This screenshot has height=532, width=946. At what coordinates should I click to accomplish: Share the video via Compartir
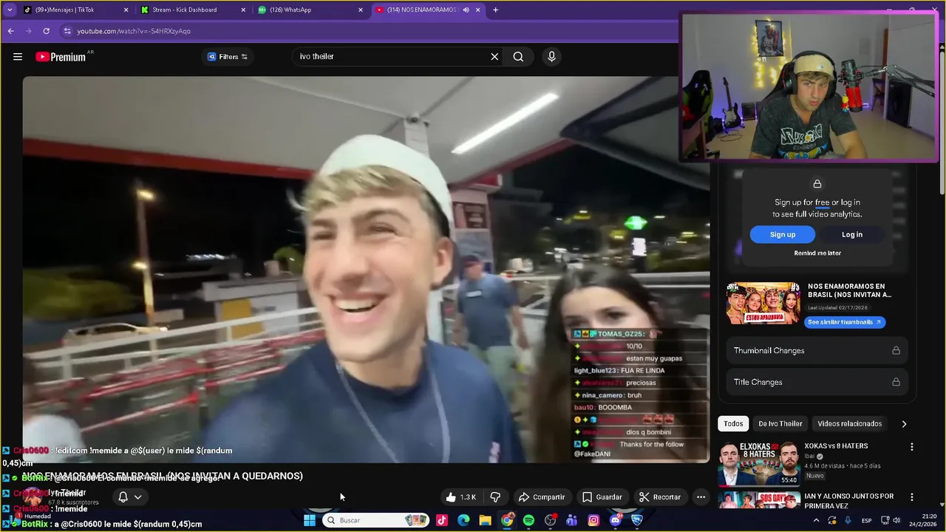point(541,497)
